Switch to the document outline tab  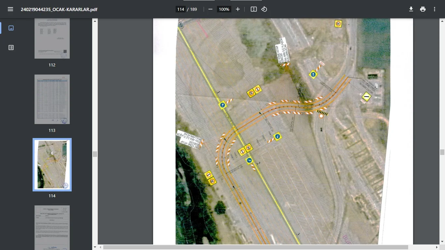pyautogui.click(x=11, y=48)
